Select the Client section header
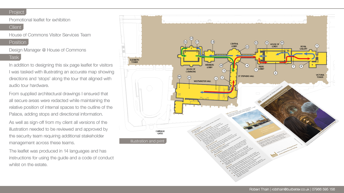 click(x=15, y=27)
